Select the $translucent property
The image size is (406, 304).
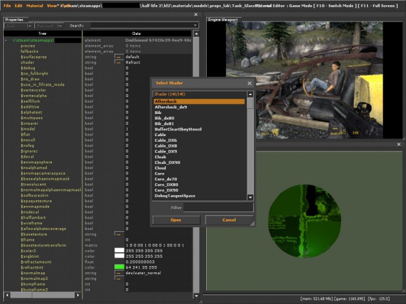[x=34, y=184]
